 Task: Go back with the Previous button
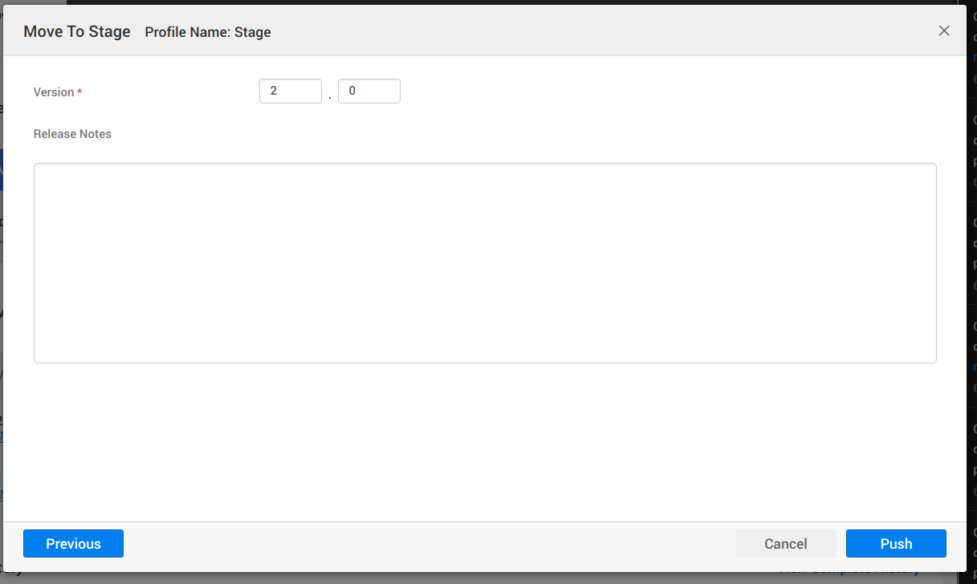73,544
